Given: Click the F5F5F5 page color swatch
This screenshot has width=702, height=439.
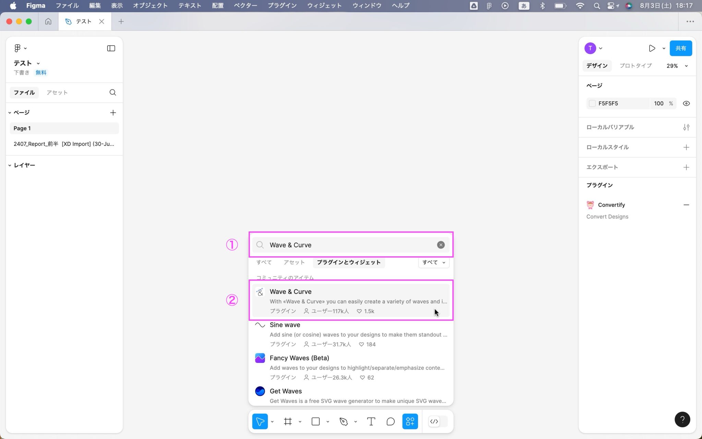Looking at the screenshot, I should click(592, 103).
